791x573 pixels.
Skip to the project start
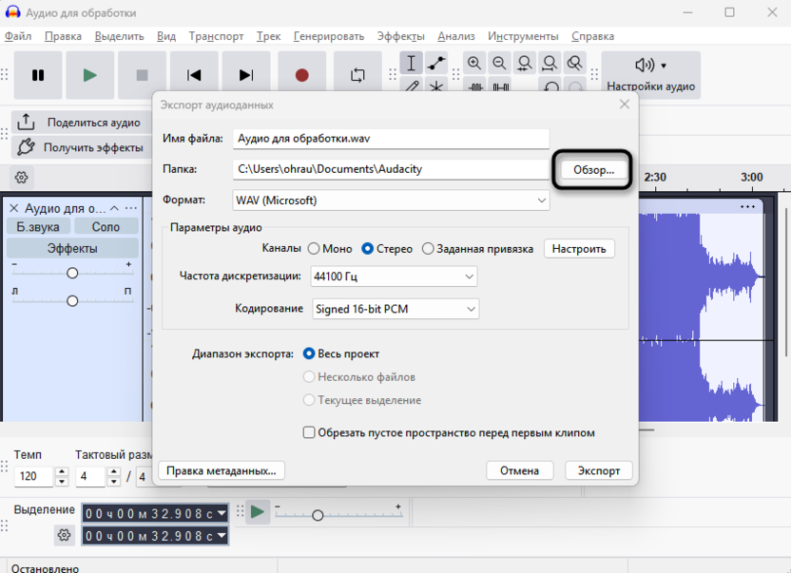click(x=194, y=75)
